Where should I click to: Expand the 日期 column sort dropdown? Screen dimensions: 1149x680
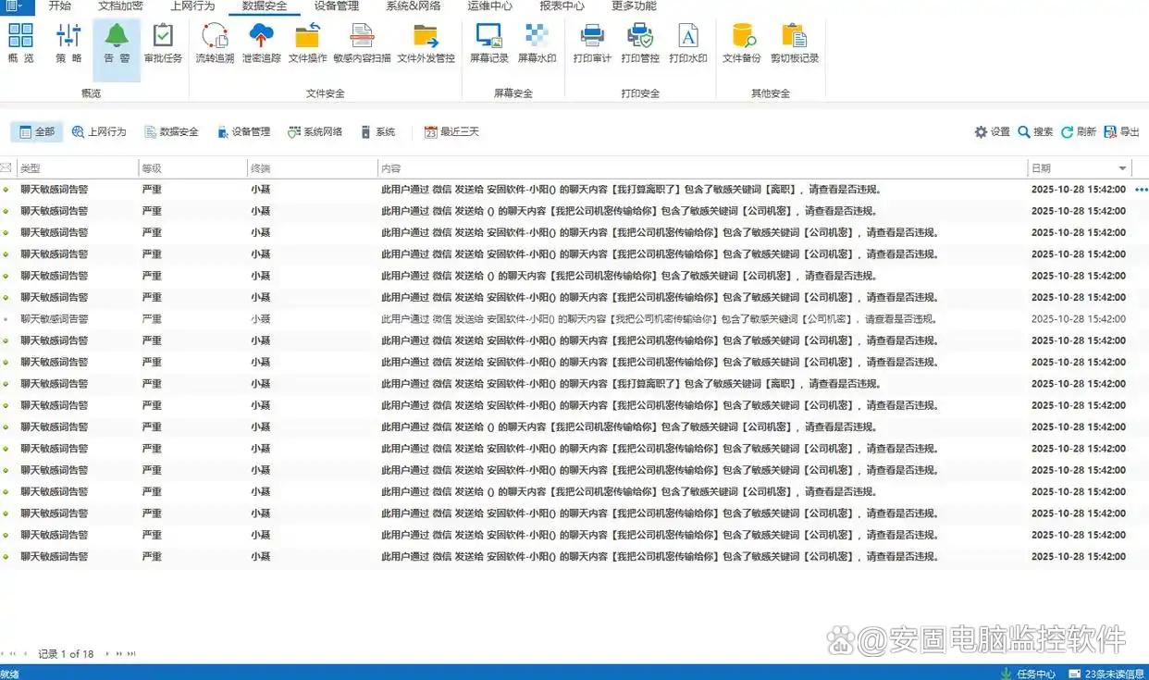click(1123, 168)
